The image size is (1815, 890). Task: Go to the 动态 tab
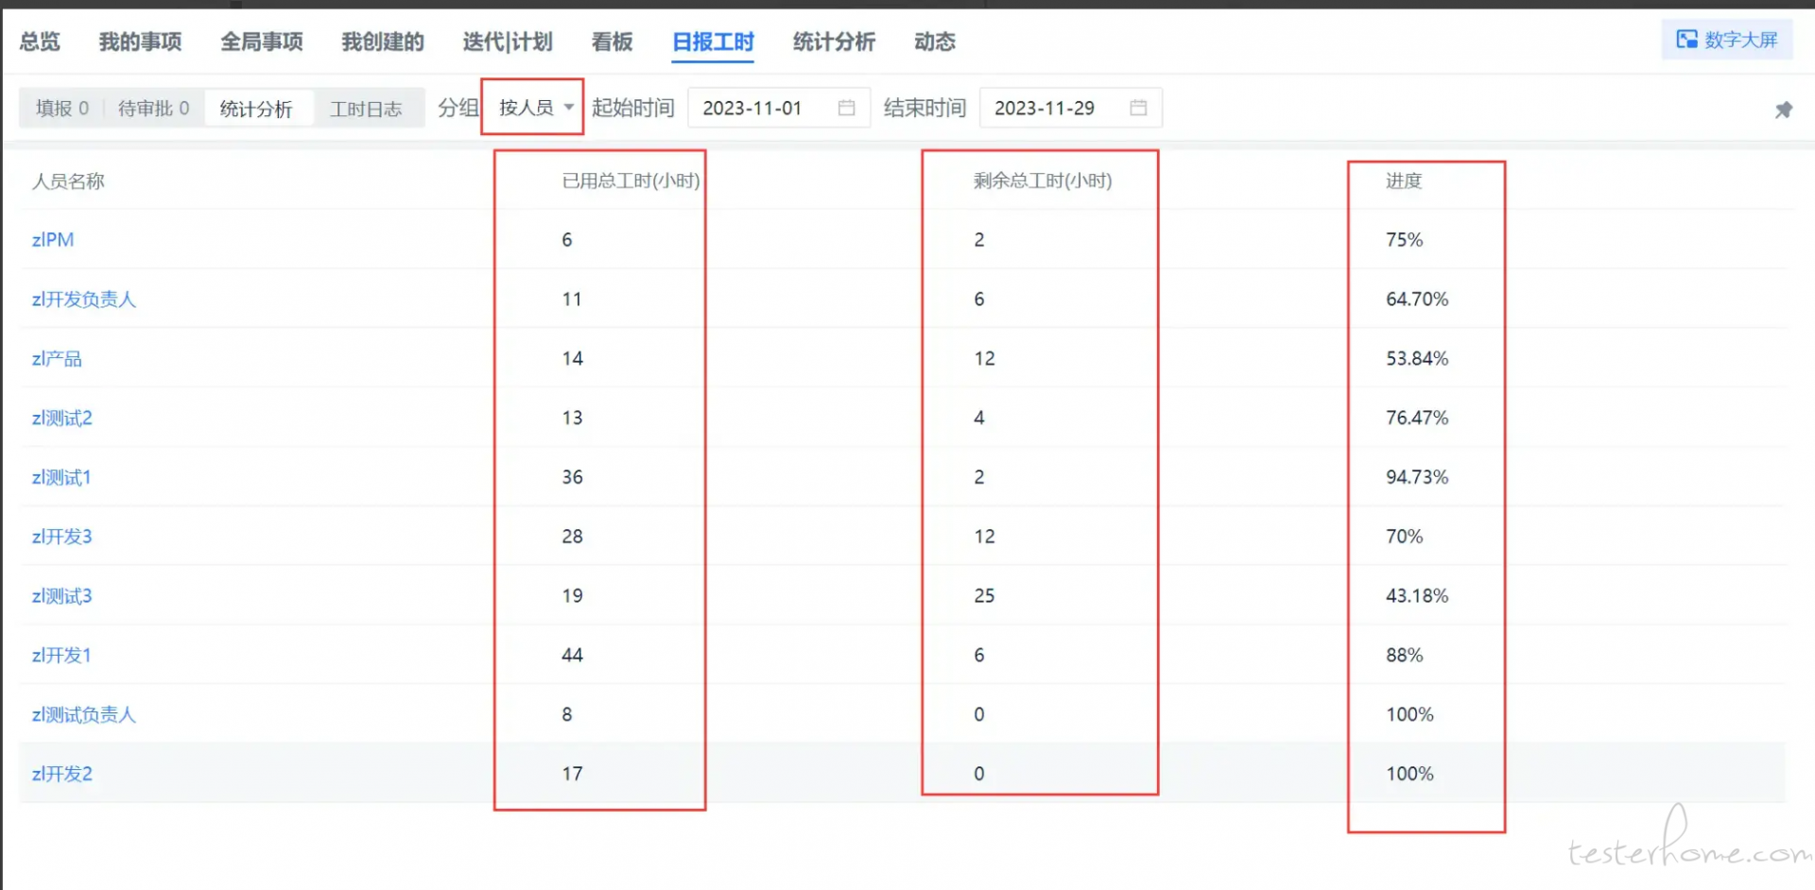(x=935, y=42)
